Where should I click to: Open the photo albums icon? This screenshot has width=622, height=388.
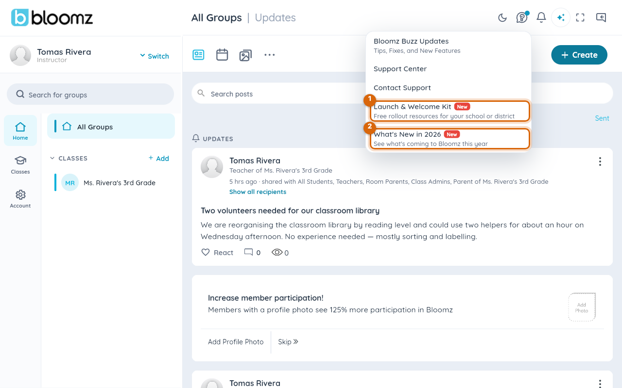point(245,55)
